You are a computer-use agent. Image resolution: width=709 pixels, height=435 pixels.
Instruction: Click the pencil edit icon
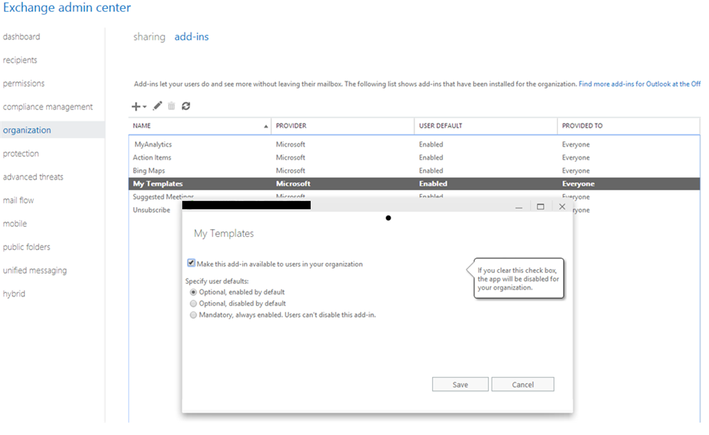tap(157, 106)
